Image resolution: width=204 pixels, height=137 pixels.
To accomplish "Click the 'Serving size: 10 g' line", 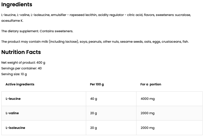I will point(14,74).
